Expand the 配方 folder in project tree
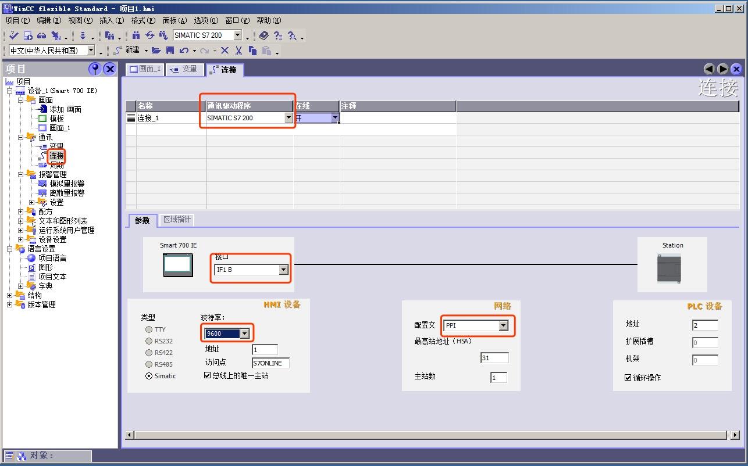Image resolution: width=748 pixels, height=466 pixels. coord(21,212)
